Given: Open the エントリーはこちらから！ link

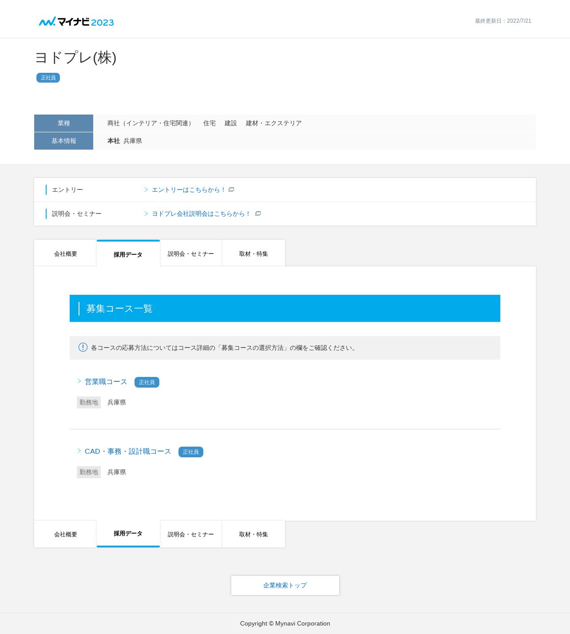Looking at the screenshot, I should coord(189,190).
